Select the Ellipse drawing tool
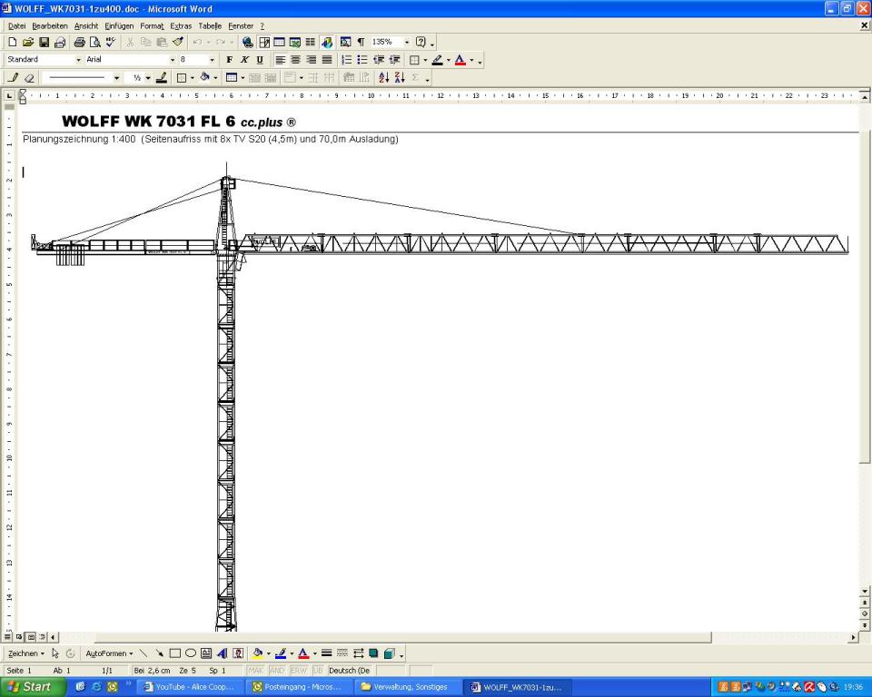 (x=190, y=653)
